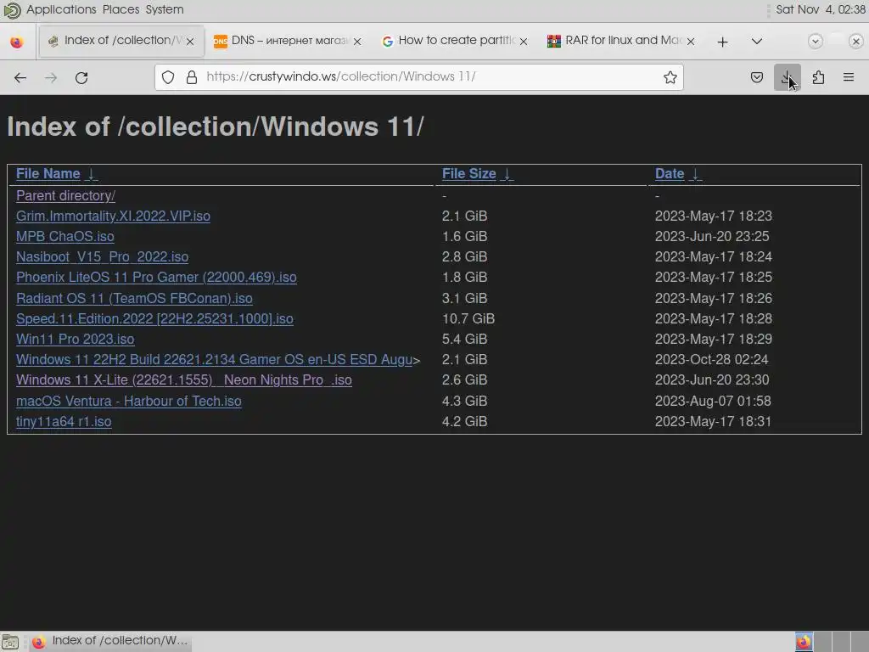Viewport: 869px width, 652px height.
Task: Click Show Desktop icon in bottom panel
Action: click(10, 642)
